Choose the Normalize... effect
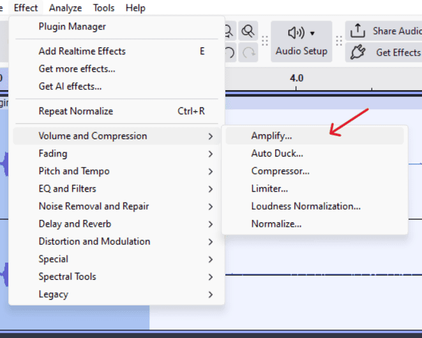422x338 pixels. pos(314,224)
